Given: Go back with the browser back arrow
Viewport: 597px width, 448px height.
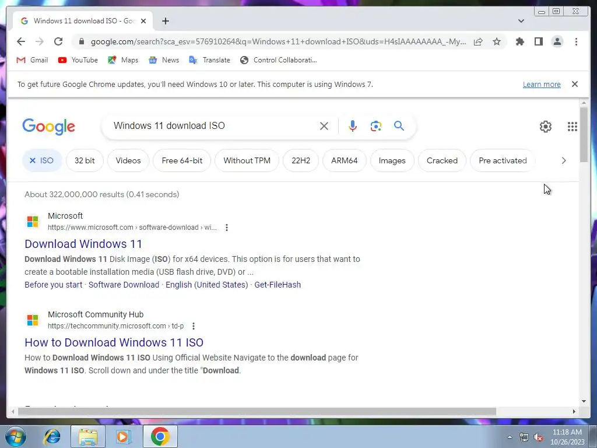Looking at the screenshot, I should point(21,41).
